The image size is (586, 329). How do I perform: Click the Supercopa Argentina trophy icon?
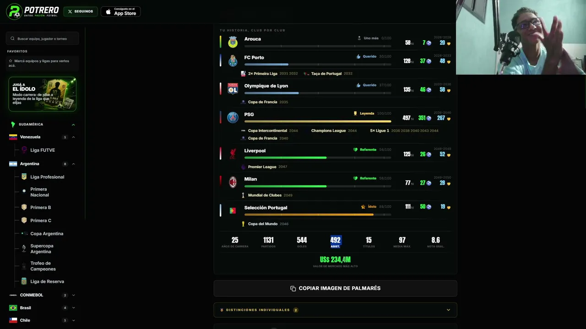(x=24, y=249)
